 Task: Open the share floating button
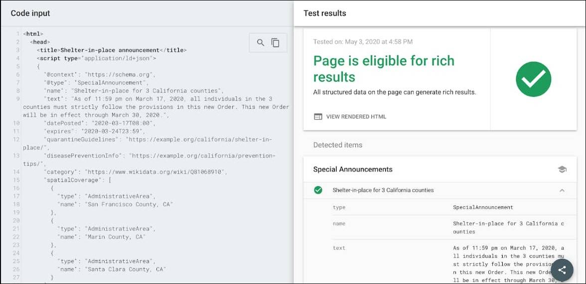coord(562,270)
